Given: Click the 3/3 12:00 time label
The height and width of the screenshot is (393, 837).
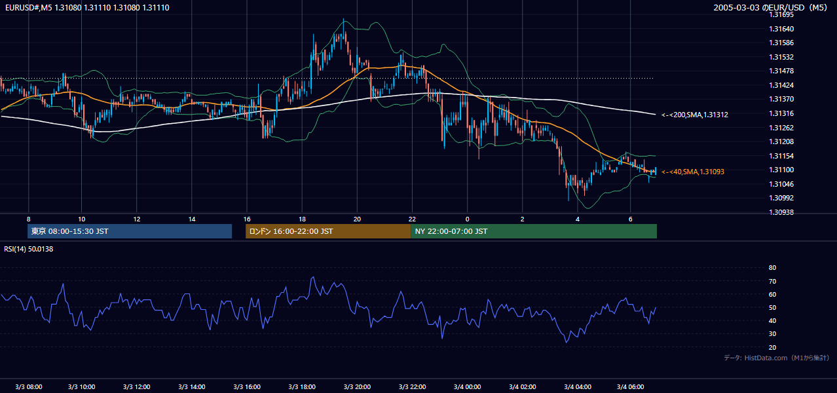Looking at the screenshot, I should tap(138, 386).
